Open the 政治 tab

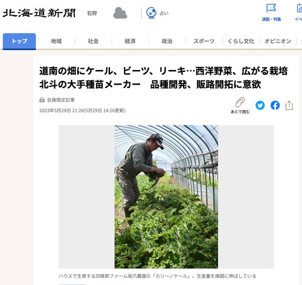167,41
